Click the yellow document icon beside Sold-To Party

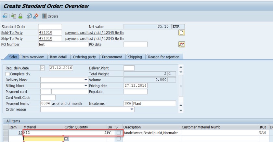pos(182,32)
